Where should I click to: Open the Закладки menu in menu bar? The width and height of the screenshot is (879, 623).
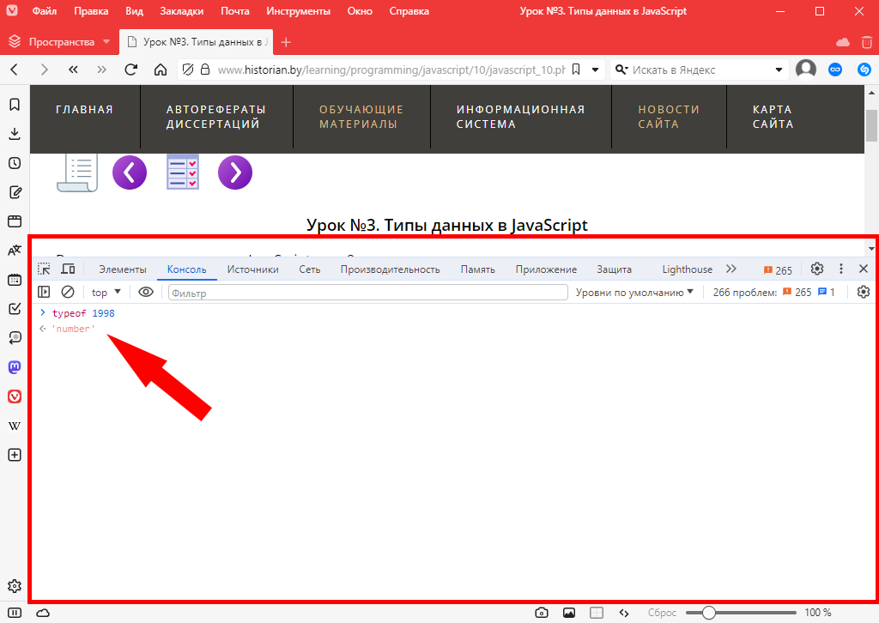coord(182,12)
